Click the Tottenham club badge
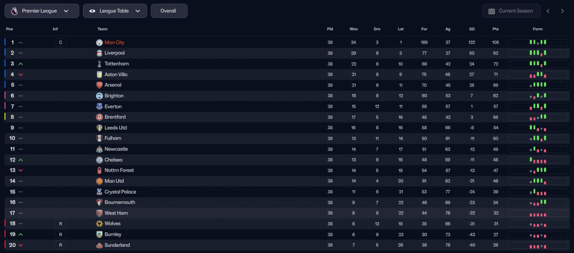 99,64
